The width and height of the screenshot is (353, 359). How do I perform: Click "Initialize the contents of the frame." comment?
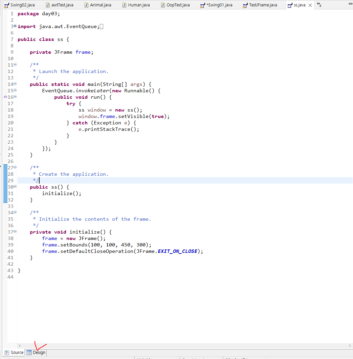[95, 219]
